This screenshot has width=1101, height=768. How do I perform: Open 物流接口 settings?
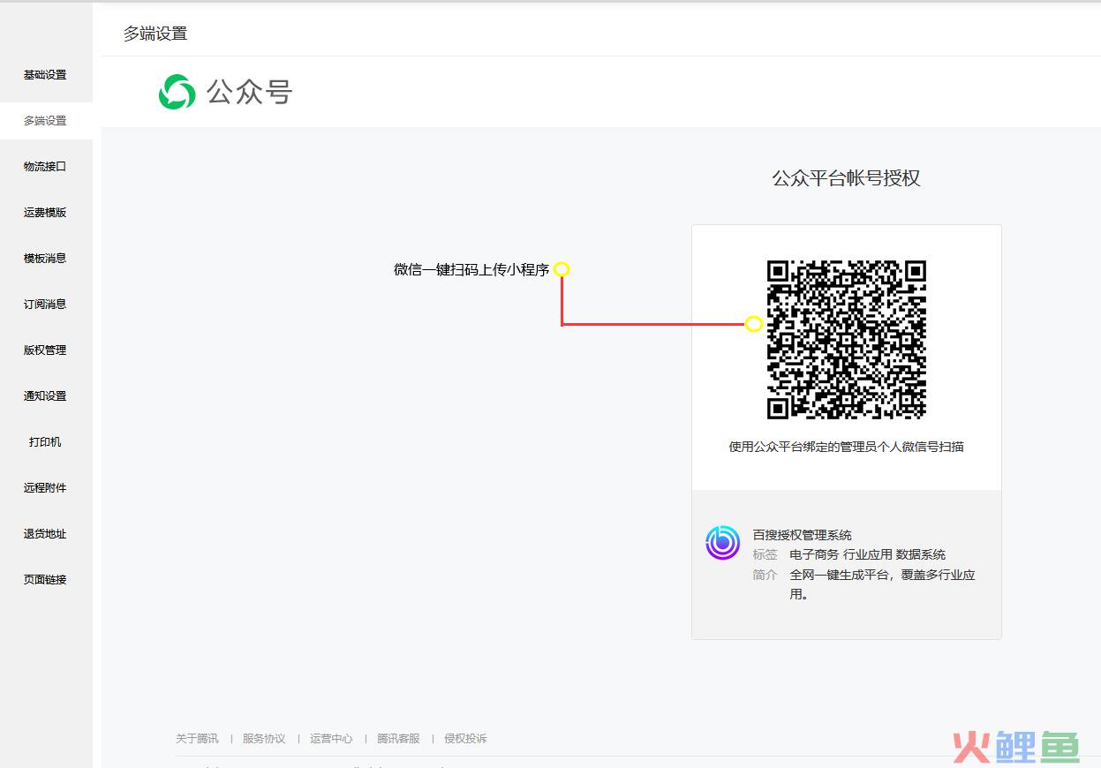tap(44, 166)
